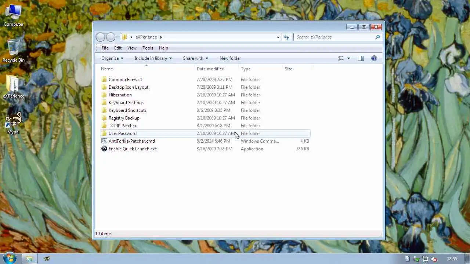470x264 pixels.
Task: Click Comodo Firewall folder icon
Action: [104, 80]
